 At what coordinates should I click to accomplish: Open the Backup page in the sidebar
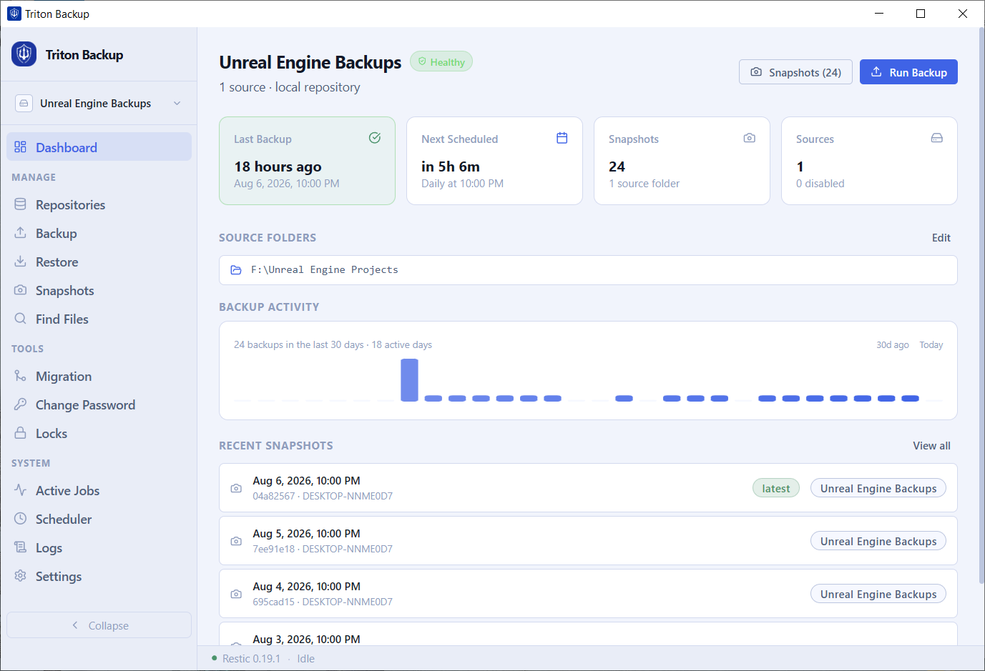click(x=99, y=234)
